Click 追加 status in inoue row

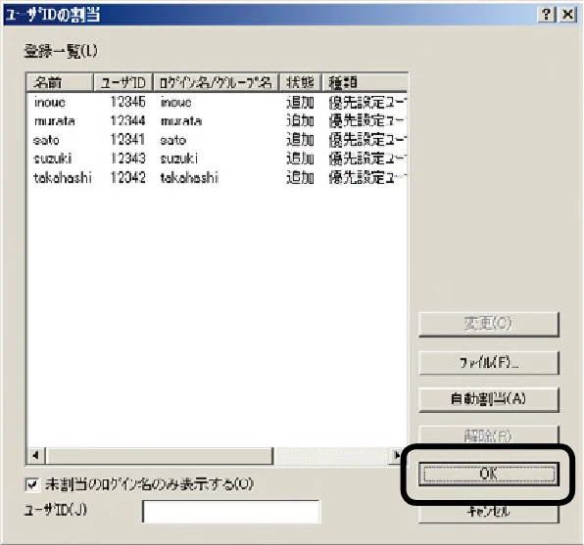pyautogui.click(x=300, y=102)
